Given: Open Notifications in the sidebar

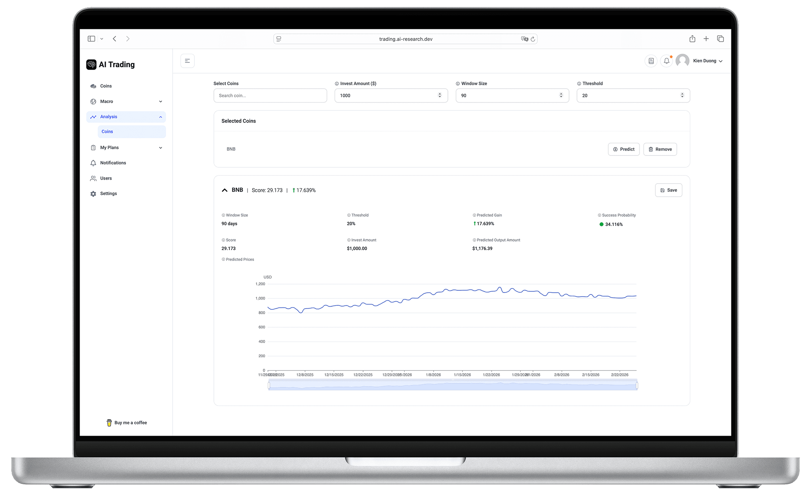Looking at the screenshot, I should pos(113,163).
